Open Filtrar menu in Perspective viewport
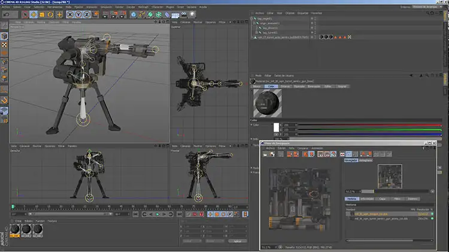Image resolution: width=449 pixels, height=252 pixels. [66, 22]
